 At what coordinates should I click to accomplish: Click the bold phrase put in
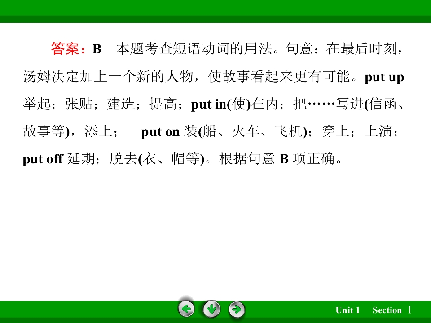209,105
